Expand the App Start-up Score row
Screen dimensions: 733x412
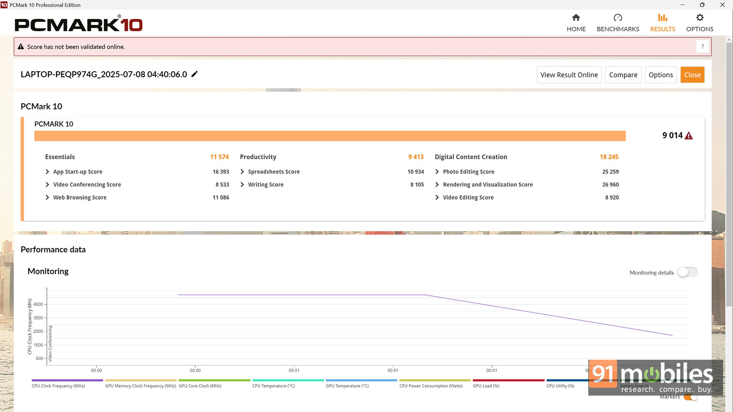47,172
